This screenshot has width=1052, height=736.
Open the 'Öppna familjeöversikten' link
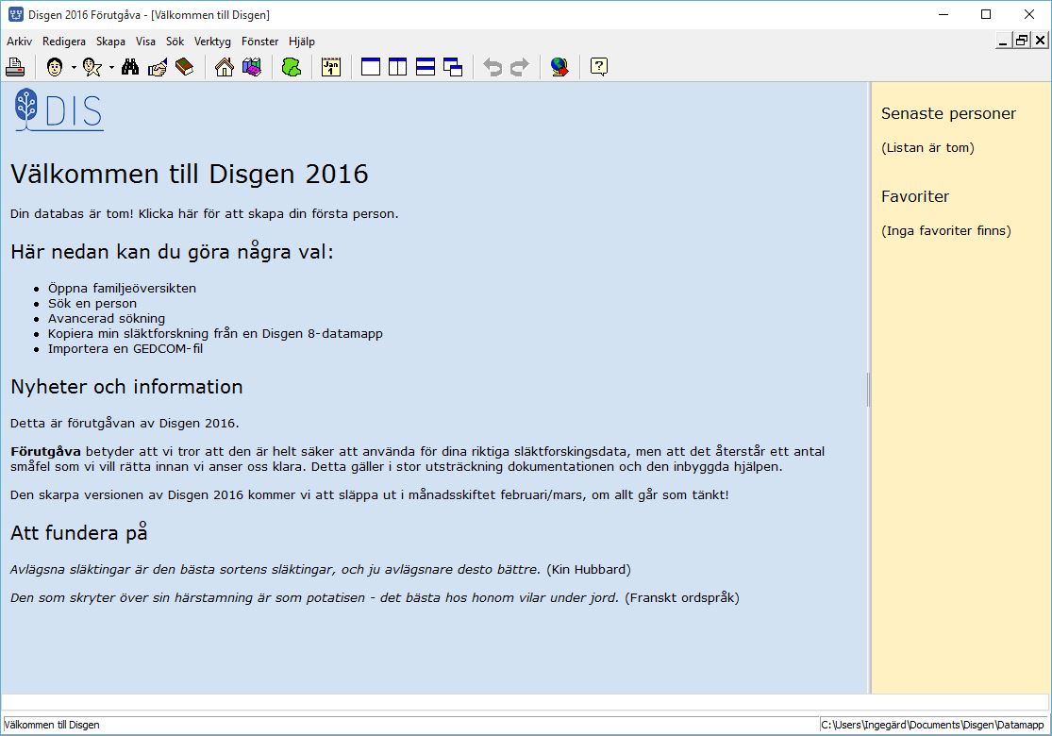[x=122, y=289]
